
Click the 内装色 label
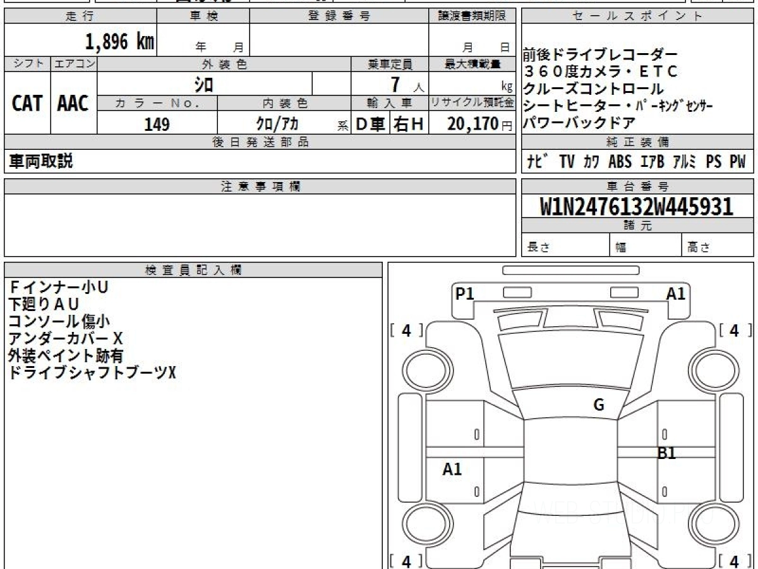coord(284,103)
